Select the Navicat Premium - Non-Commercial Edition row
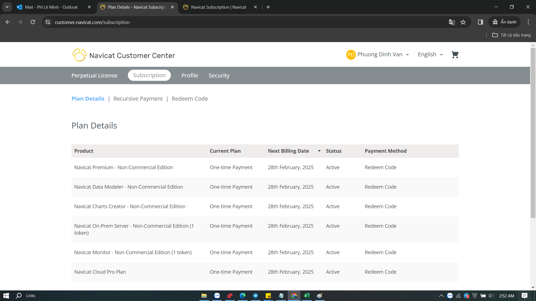Image resolution: width=536 pixels, height=301 pixels. [x=265, y=168]
